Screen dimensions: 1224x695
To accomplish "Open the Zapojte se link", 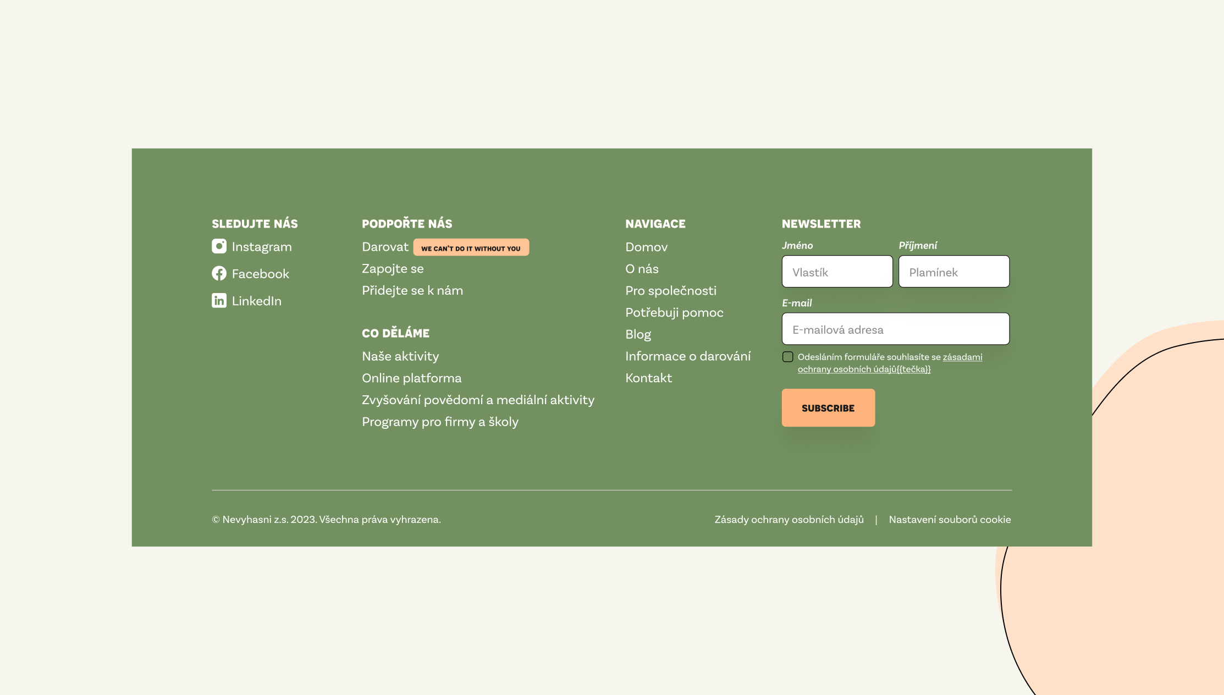I will pos(393,269).
